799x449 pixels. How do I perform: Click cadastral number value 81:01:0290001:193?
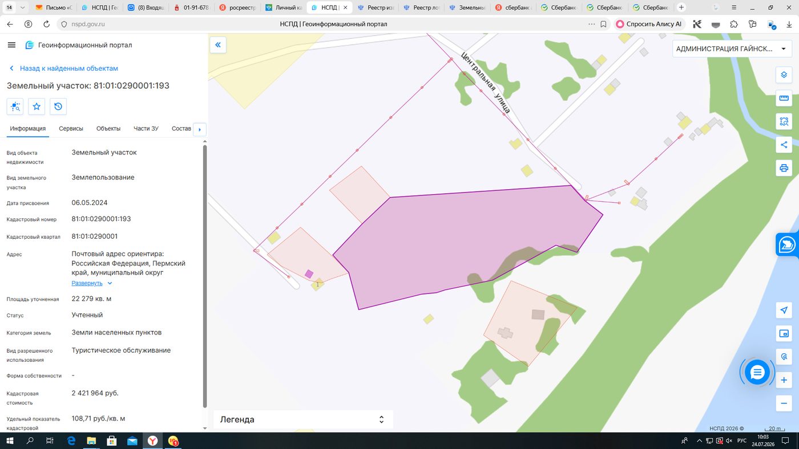click(x=101, y=219)
